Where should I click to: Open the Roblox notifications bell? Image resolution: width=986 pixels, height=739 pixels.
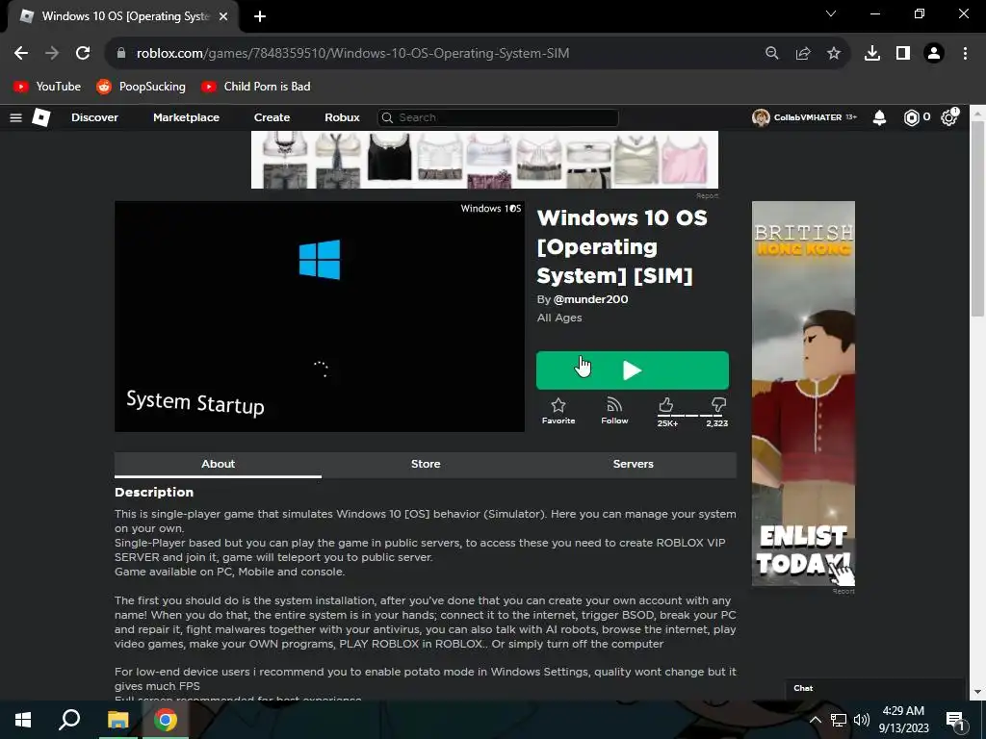click(x=880, y=117)
